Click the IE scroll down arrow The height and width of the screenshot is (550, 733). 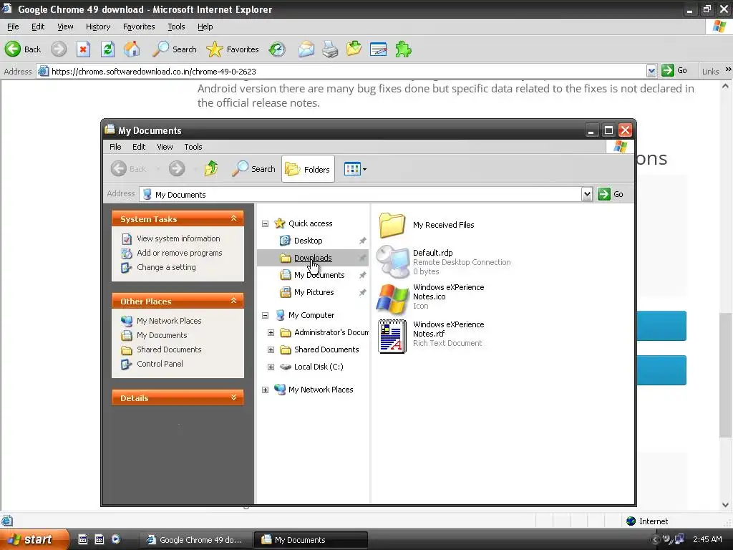(x=725, y=505)
